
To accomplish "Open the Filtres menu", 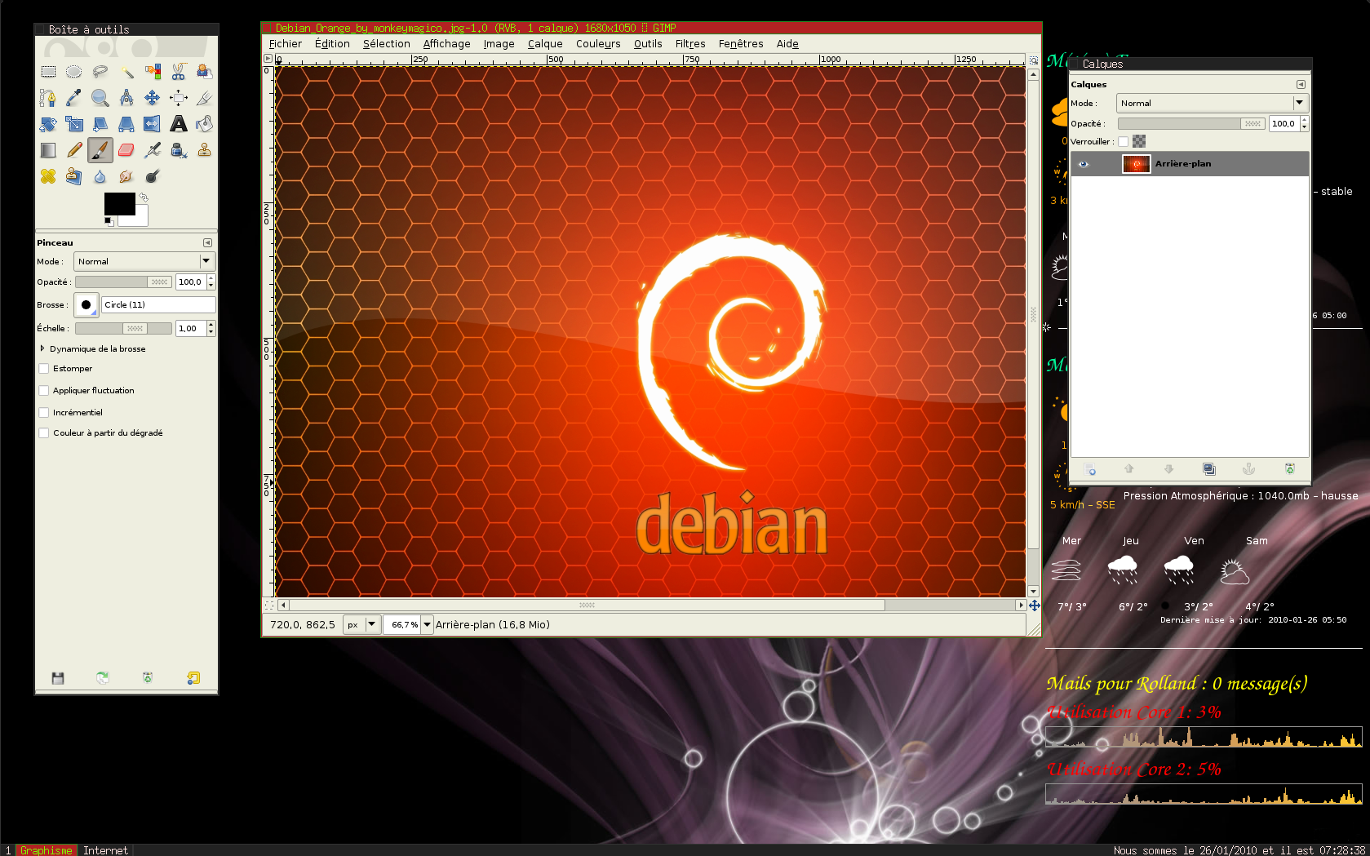I will 690,44.
